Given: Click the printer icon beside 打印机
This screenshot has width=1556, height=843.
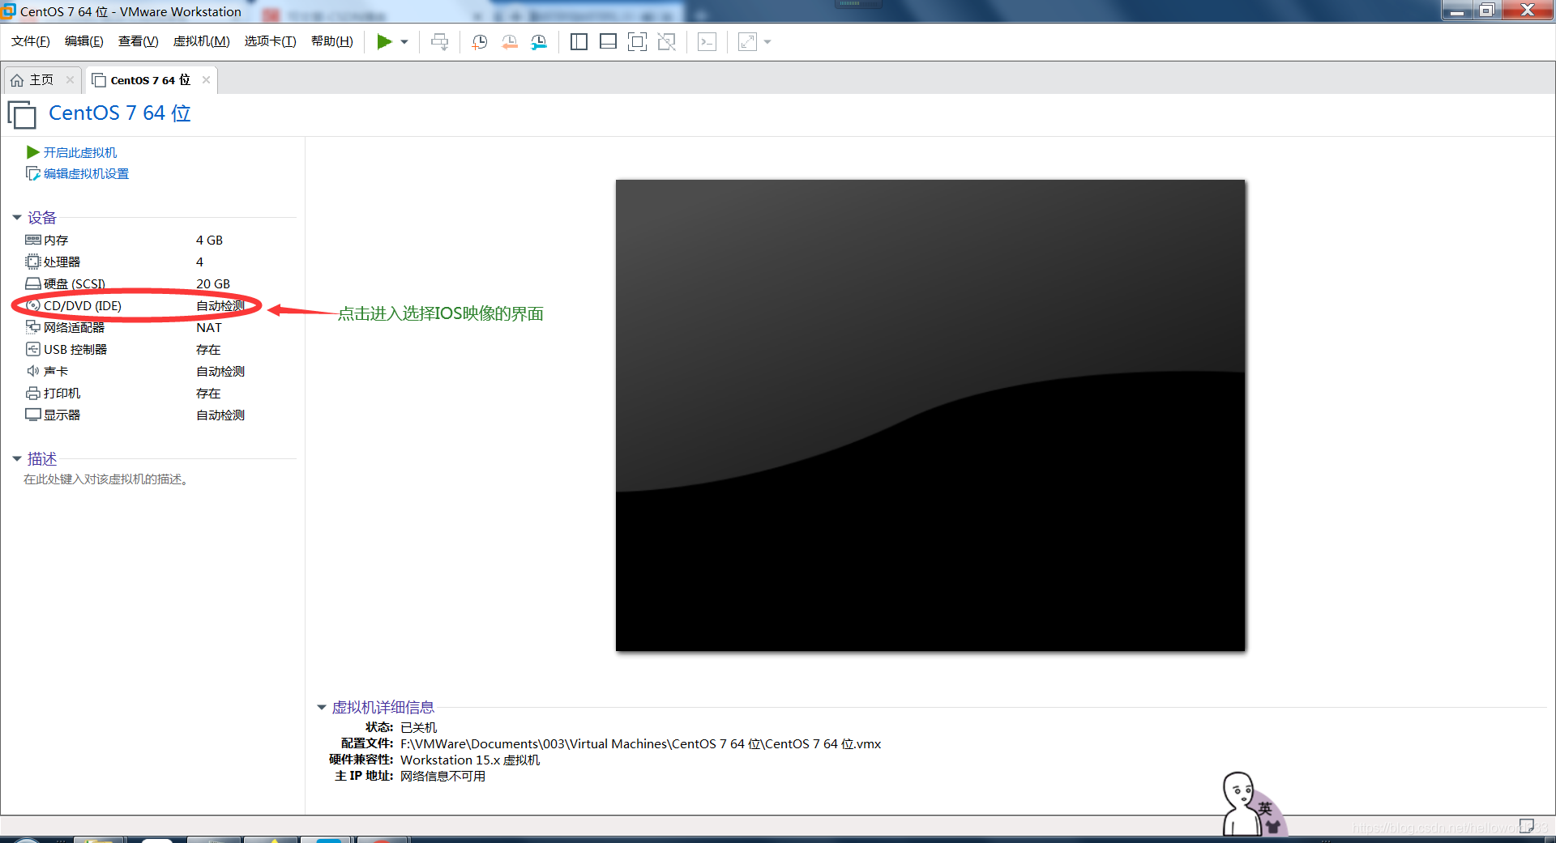Looking at the screenshot, I should 33,393.
